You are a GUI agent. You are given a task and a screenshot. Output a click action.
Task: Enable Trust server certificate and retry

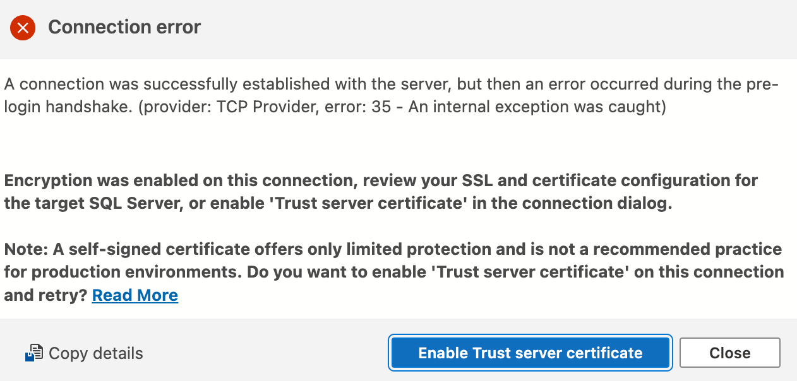pyautogui.click(x=530, y=353)
